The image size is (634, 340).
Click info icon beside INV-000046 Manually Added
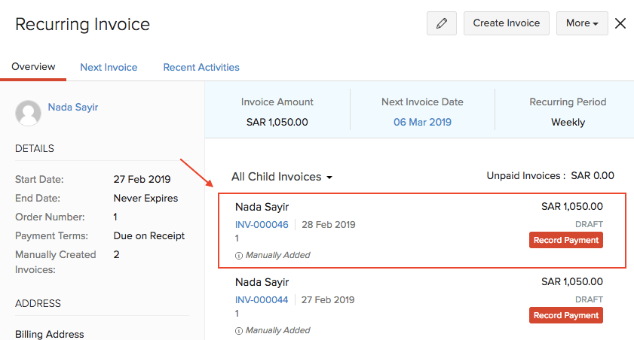(239, 255)
